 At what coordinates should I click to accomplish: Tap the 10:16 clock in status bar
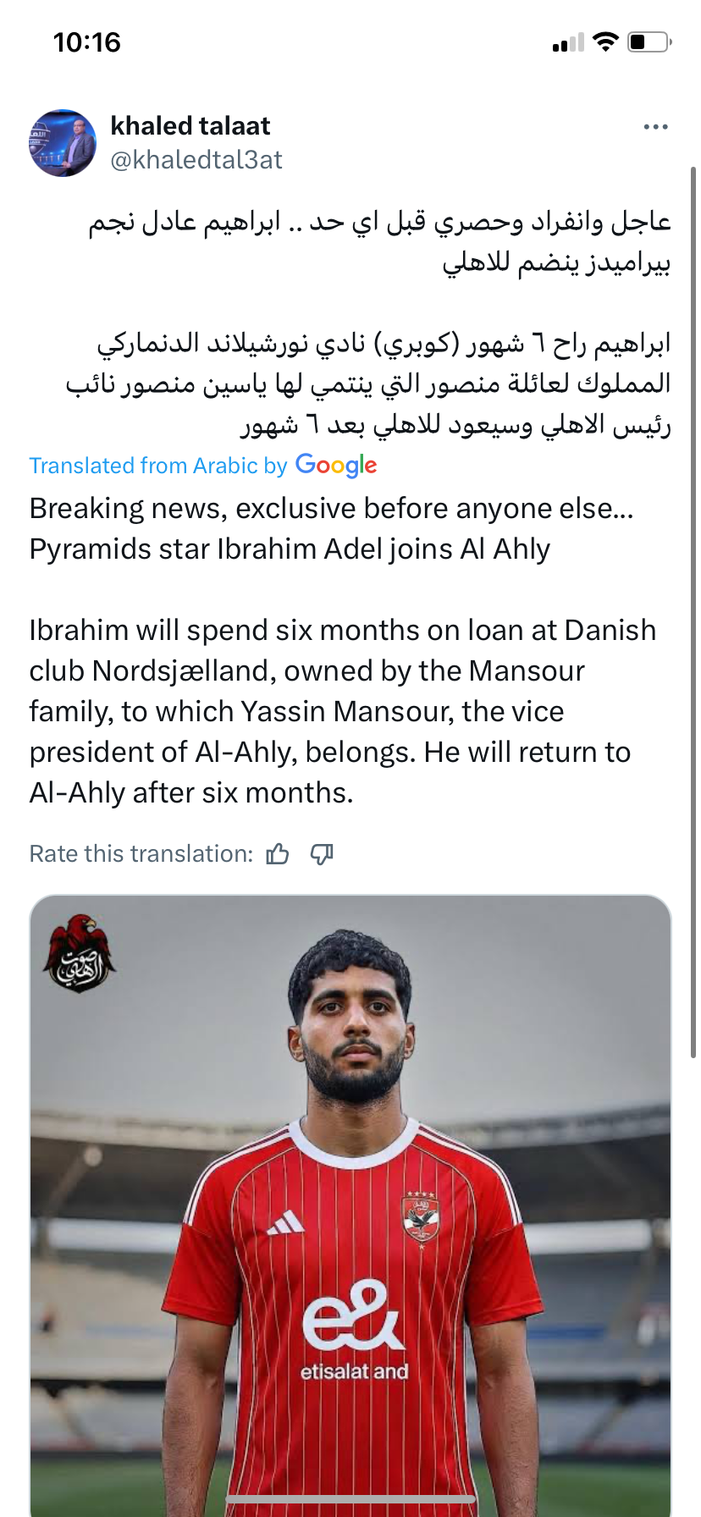pyautogui.click(x=87, y=42)
